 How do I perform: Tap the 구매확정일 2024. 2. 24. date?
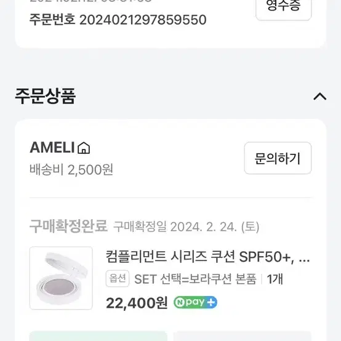[187, 227]
